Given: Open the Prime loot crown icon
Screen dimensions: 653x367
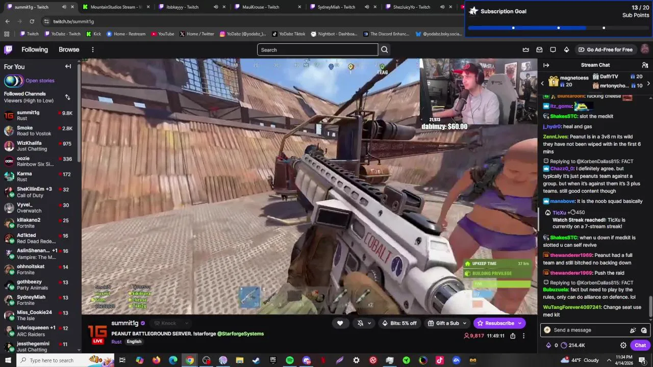Looking at the screenshot, I should point(526,49).
